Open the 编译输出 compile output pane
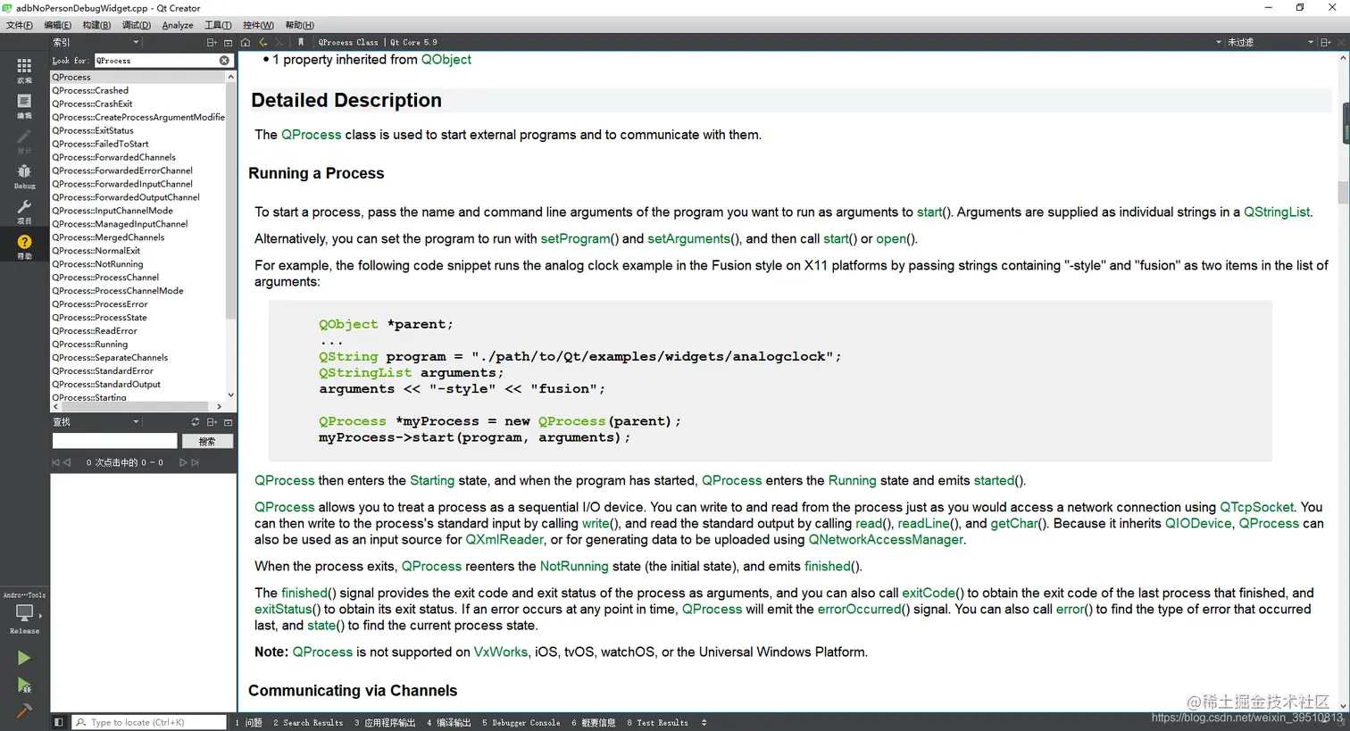The image size is (1350, 731). [448, 723]
